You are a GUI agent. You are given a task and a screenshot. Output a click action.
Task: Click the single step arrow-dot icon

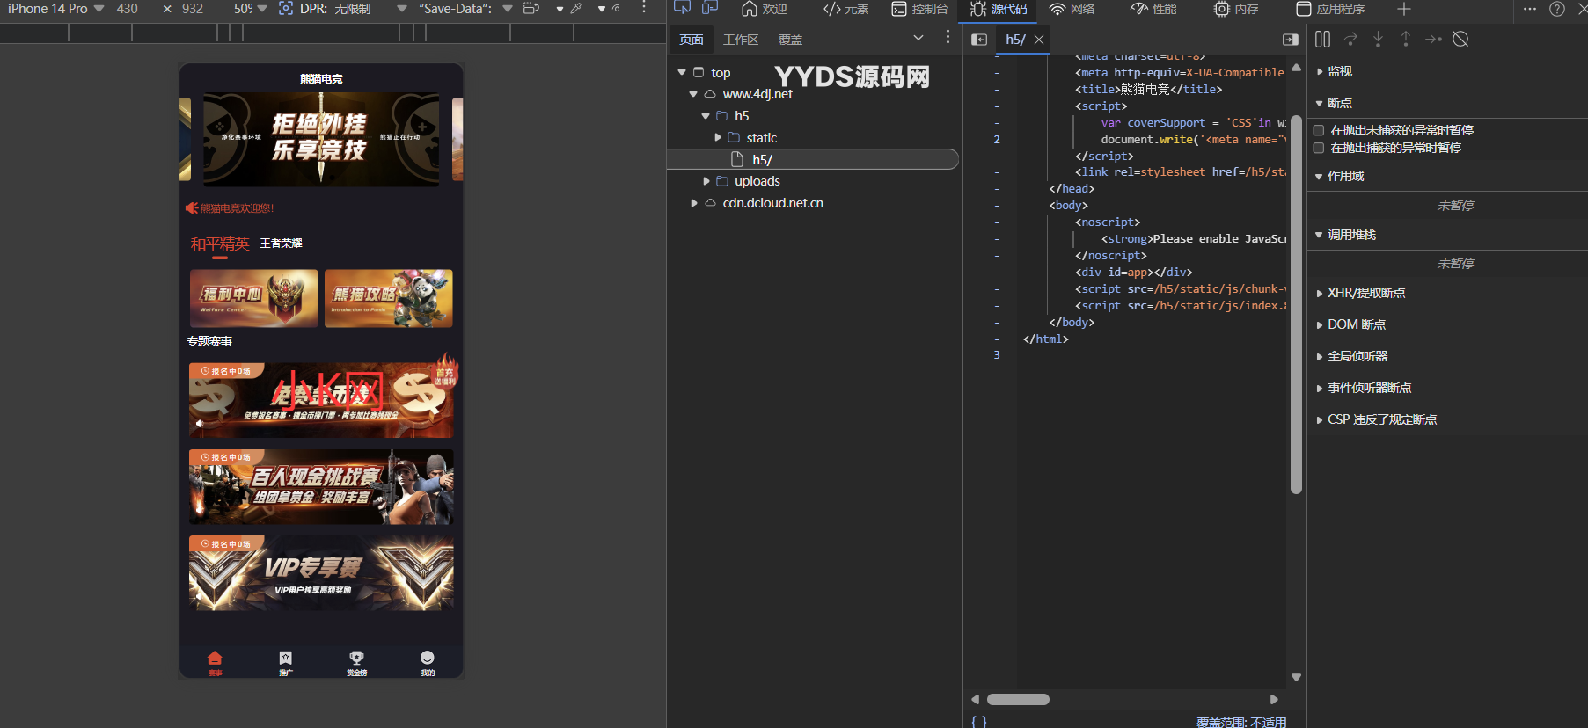(x=1433, y=40)
